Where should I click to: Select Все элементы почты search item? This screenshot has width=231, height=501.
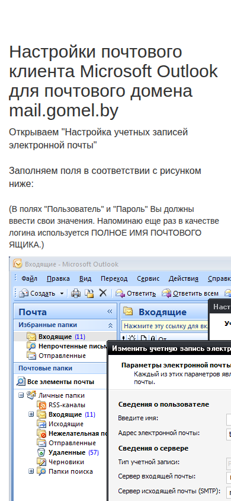[x=56, y=382]
